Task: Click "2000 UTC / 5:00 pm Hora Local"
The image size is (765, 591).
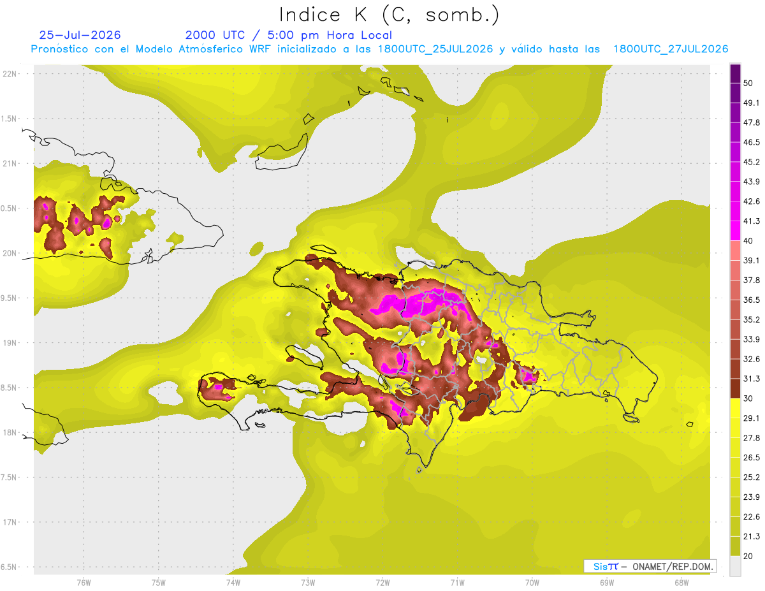Action: pyautogui.click(x=289, y=35)
